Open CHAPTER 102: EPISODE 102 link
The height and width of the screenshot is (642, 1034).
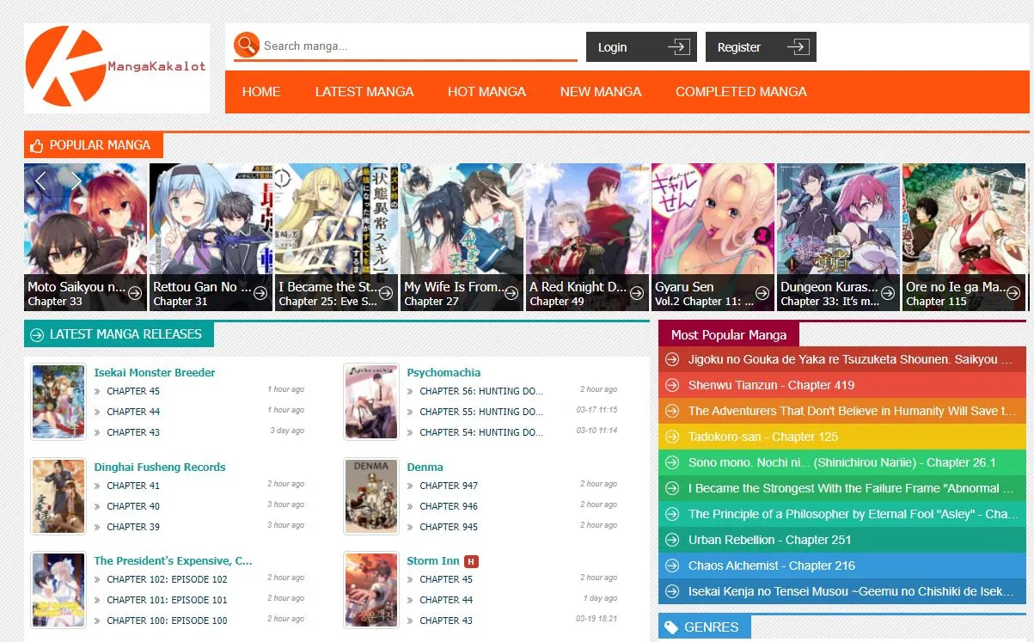[x=167, y=579]
